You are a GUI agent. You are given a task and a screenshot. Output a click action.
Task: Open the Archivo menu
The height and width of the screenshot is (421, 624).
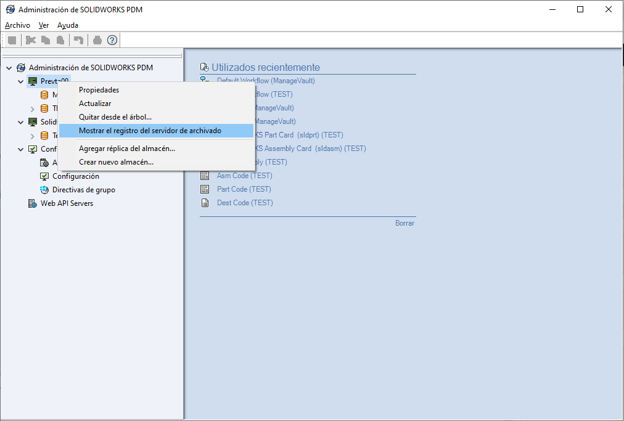pos(17,25)
